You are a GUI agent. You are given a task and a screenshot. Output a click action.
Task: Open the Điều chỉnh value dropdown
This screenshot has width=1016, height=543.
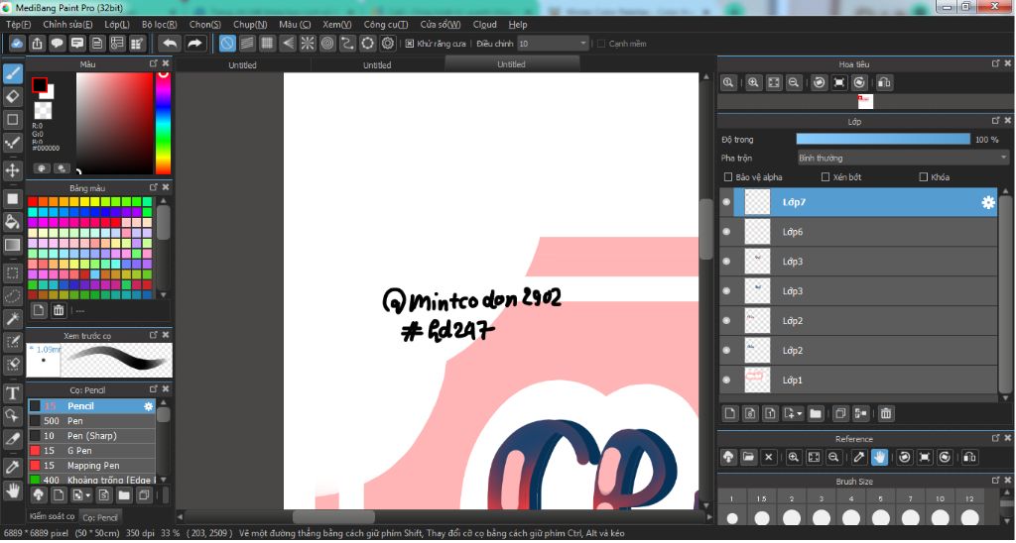pos(553,44)
